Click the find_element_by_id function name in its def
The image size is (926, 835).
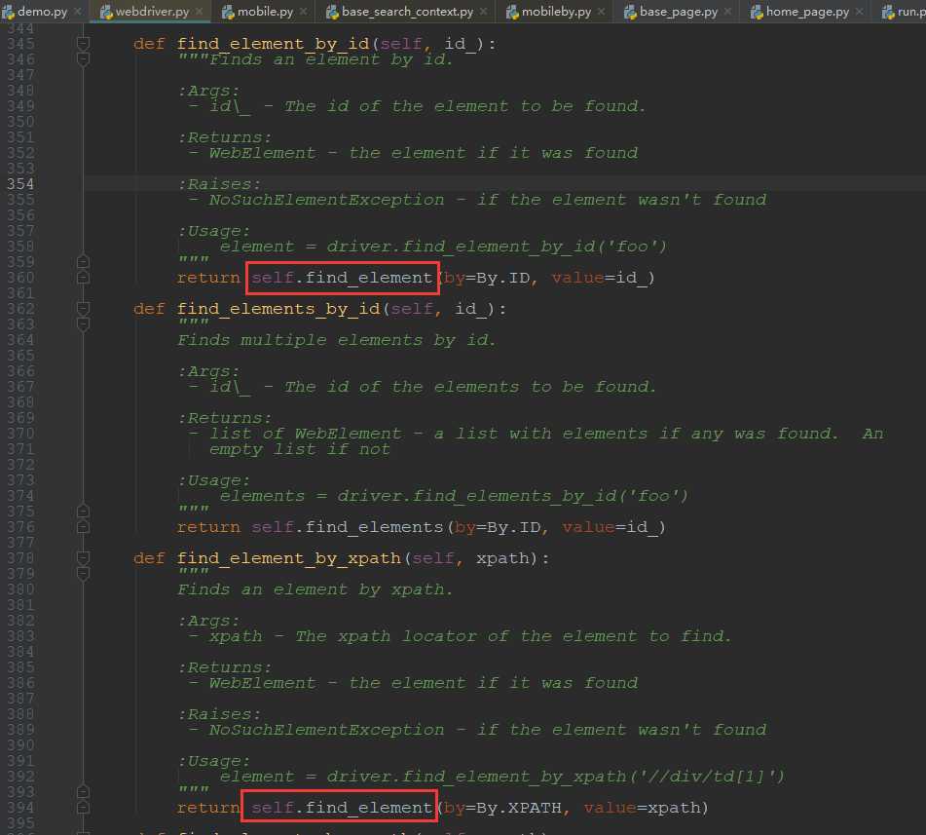coord(273,44)
